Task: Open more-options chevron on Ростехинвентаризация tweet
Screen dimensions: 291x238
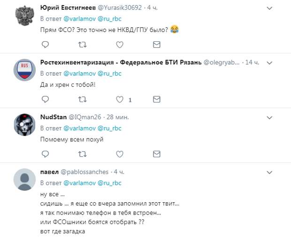Action: click(x=269, y=62)
